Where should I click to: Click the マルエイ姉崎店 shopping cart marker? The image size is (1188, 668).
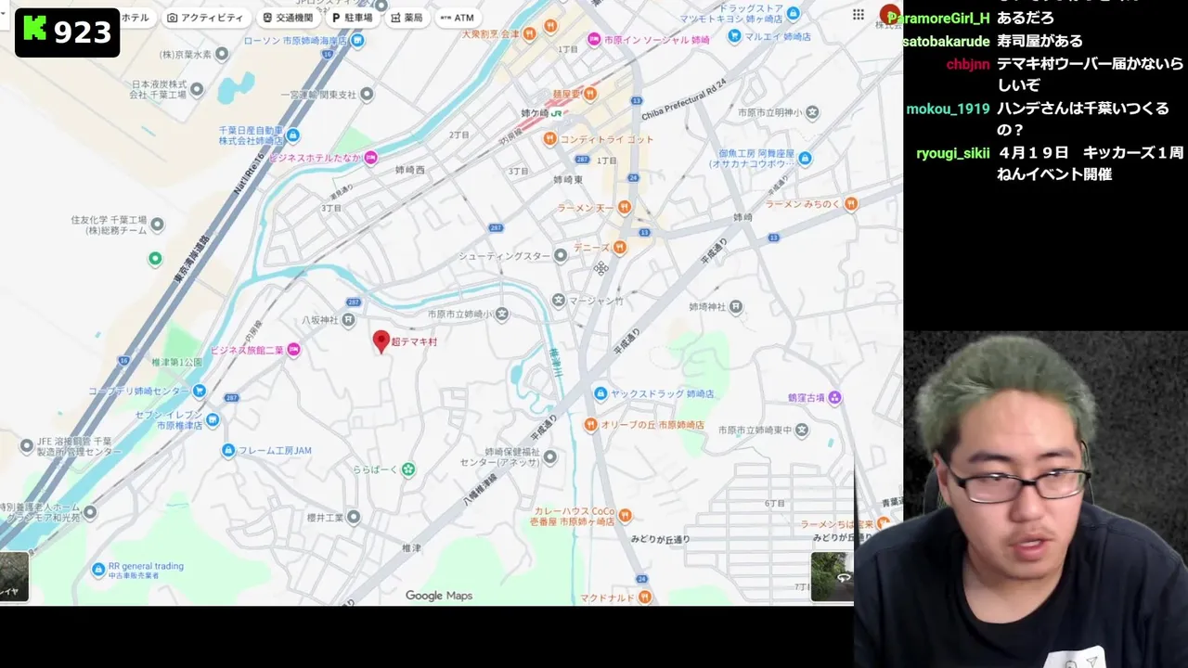pos(735,36)
